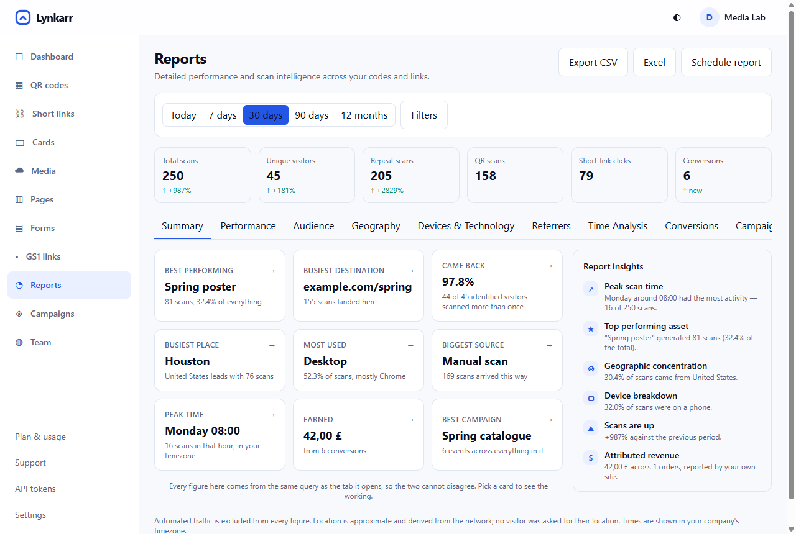Viewport: 796px width, 534px height.
Task: Click the Forms sidebar icon
Action: pyautogui.click(x=19, y=228)
